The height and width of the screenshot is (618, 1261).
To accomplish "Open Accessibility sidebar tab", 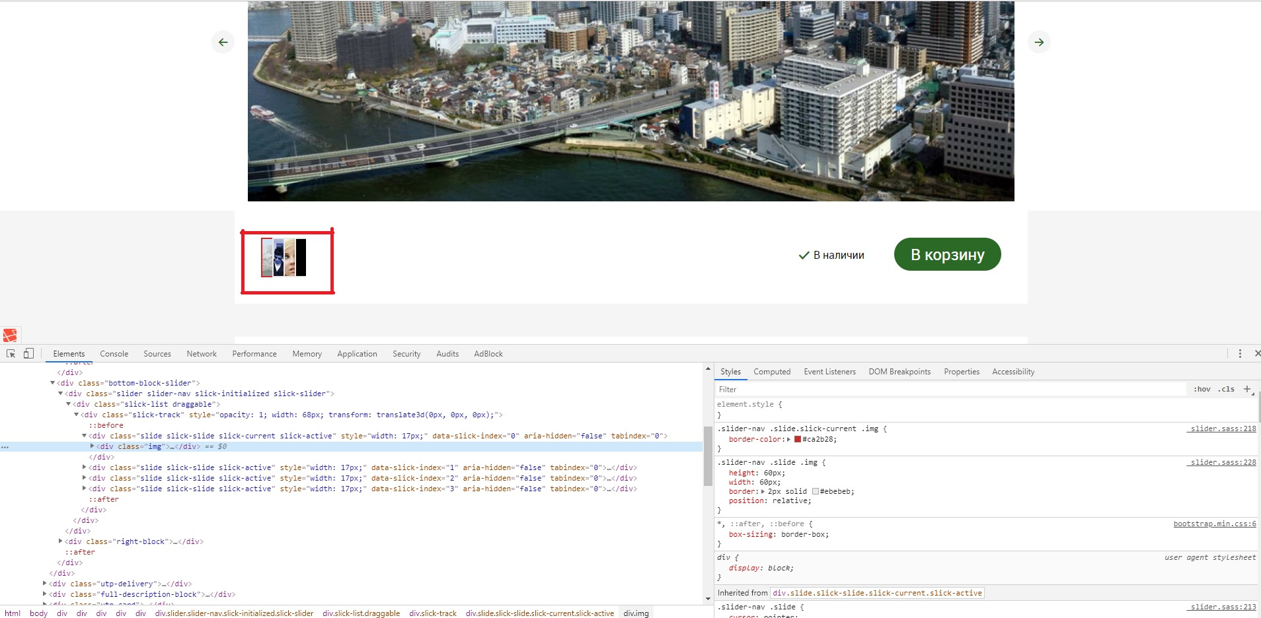I will 1013,372.
